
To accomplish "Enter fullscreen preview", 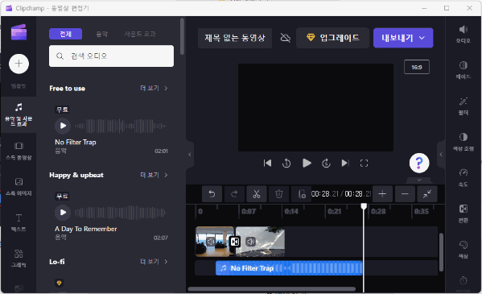I will (364, 164).
